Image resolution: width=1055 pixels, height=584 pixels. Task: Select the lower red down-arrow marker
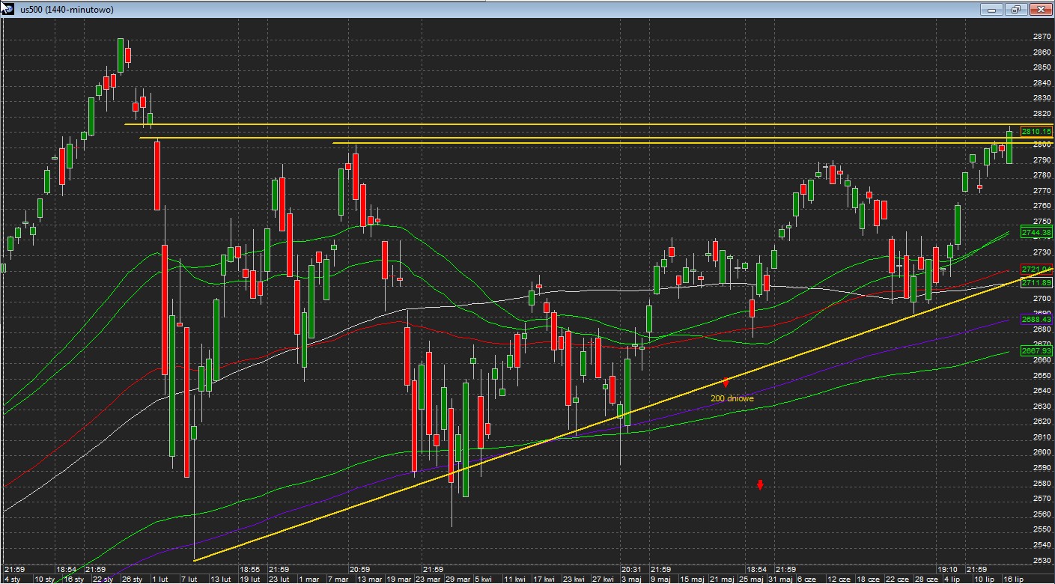coord(760,485)
